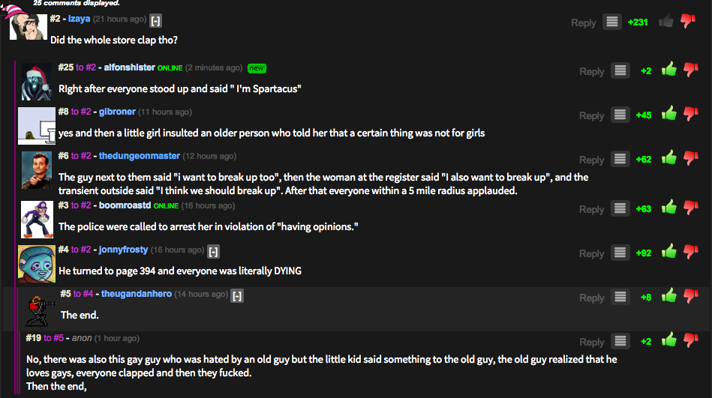Open menu icon on boomroastd's comment
This screenshot has height=398, width=712.
620,209
